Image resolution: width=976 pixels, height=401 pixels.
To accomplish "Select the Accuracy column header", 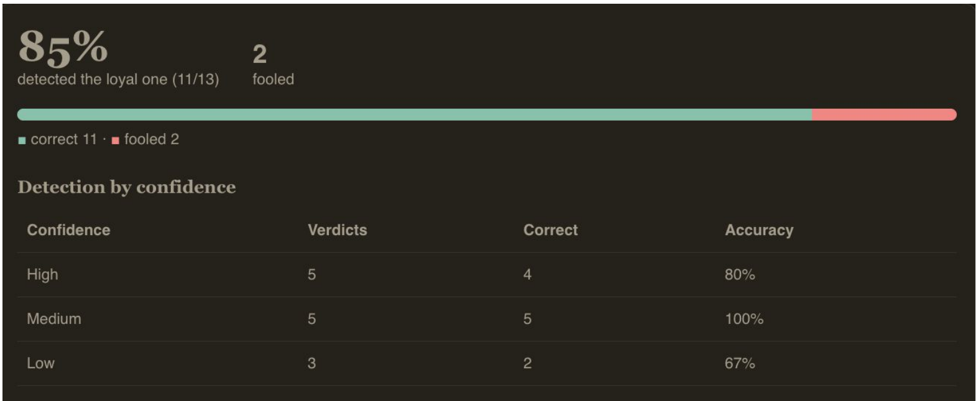I will [x=759, y=231].
